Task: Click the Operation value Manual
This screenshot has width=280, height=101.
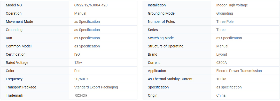Action: 80,14
